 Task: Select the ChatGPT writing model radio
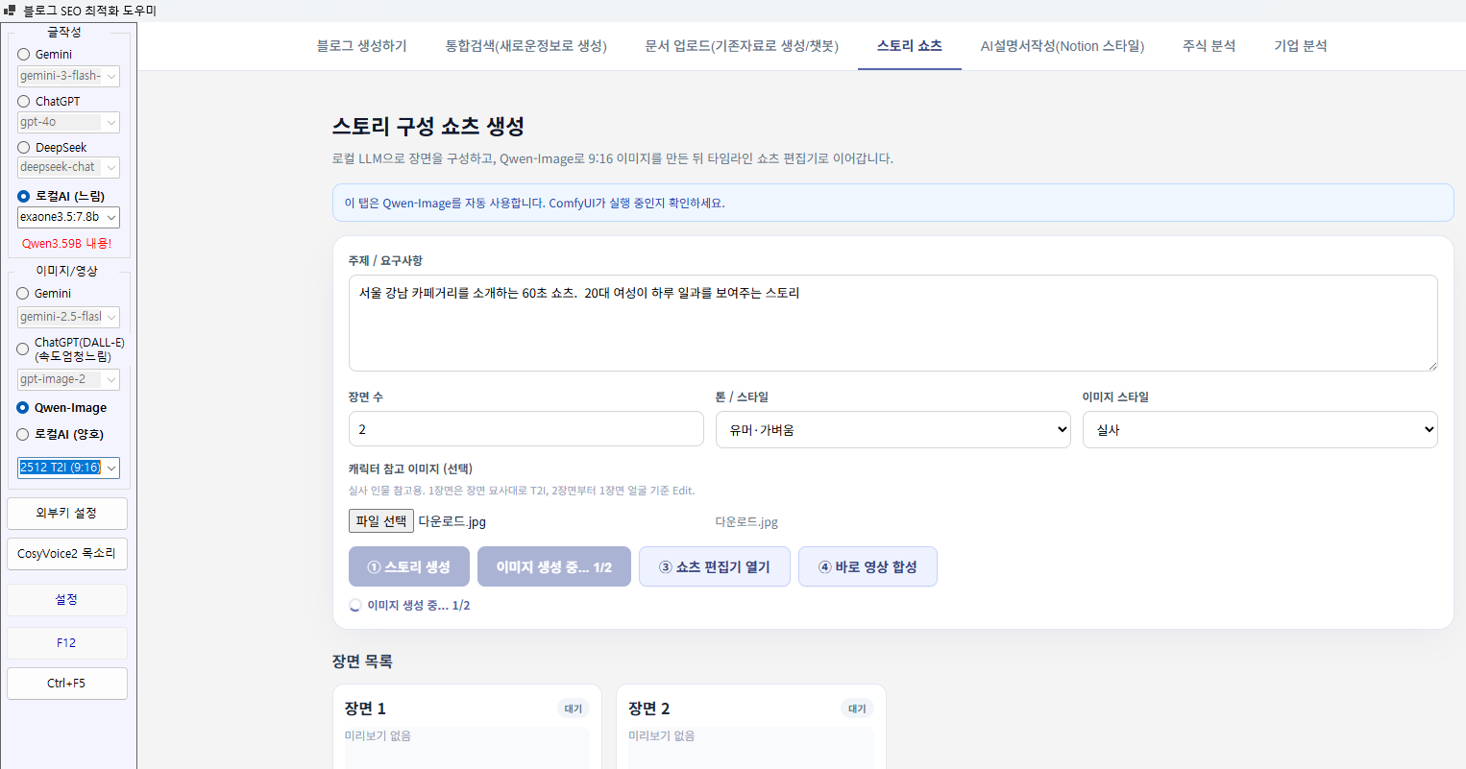(x=24, y=101)
